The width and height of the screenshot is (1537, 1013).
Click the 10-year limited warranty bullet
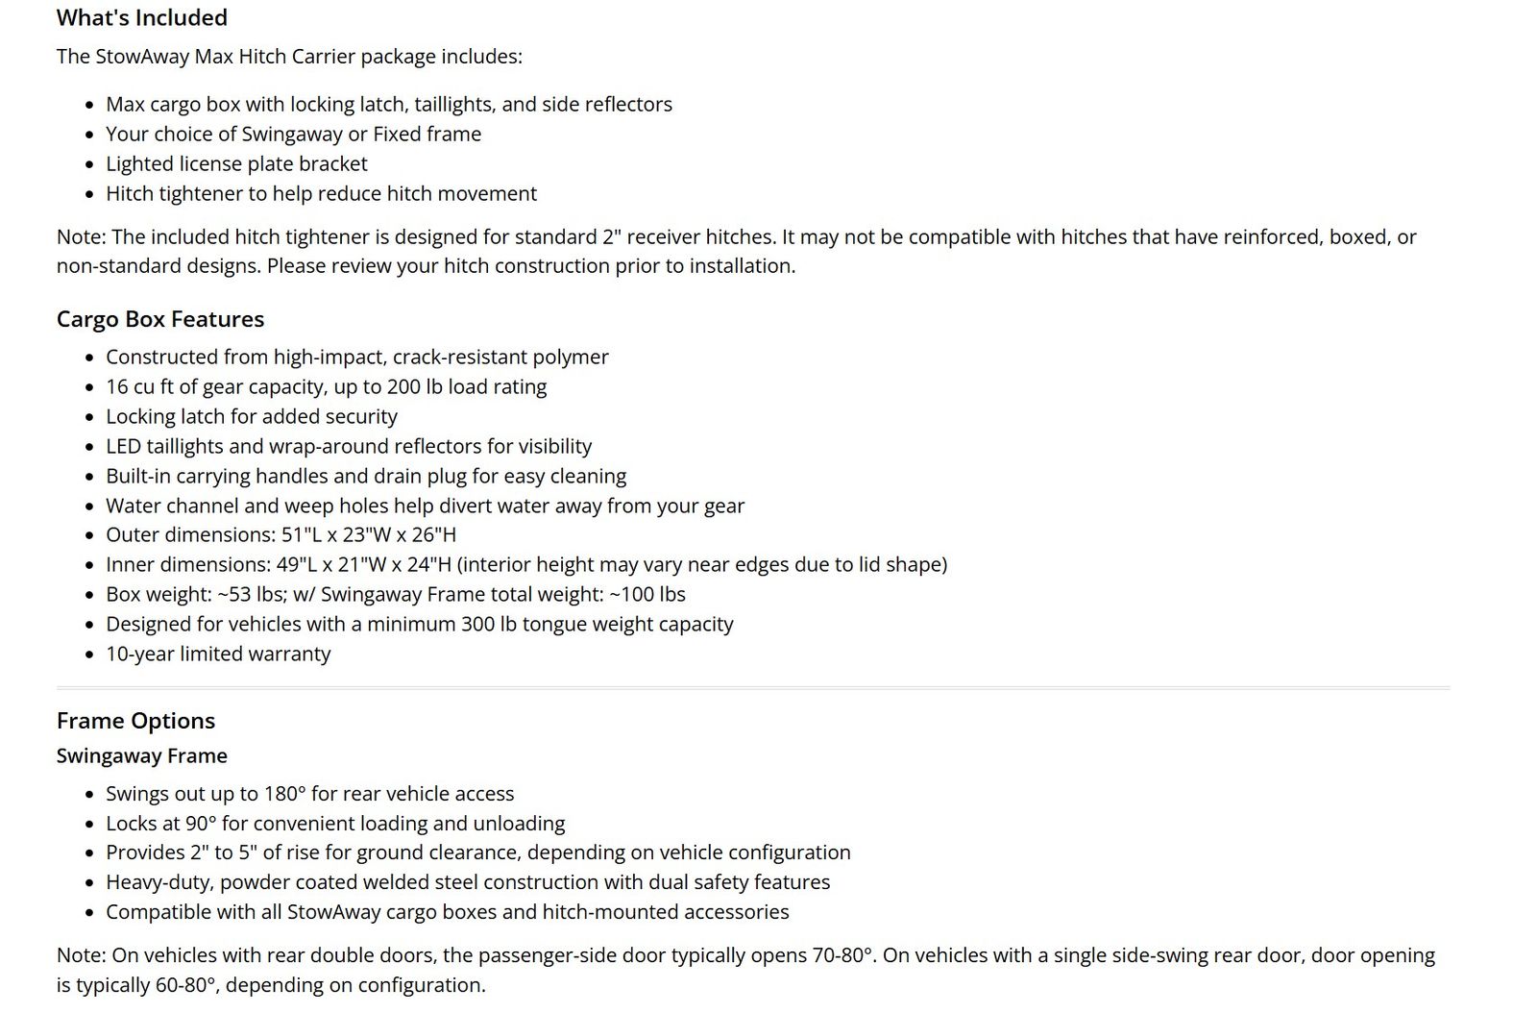click(x=218, y=654)
